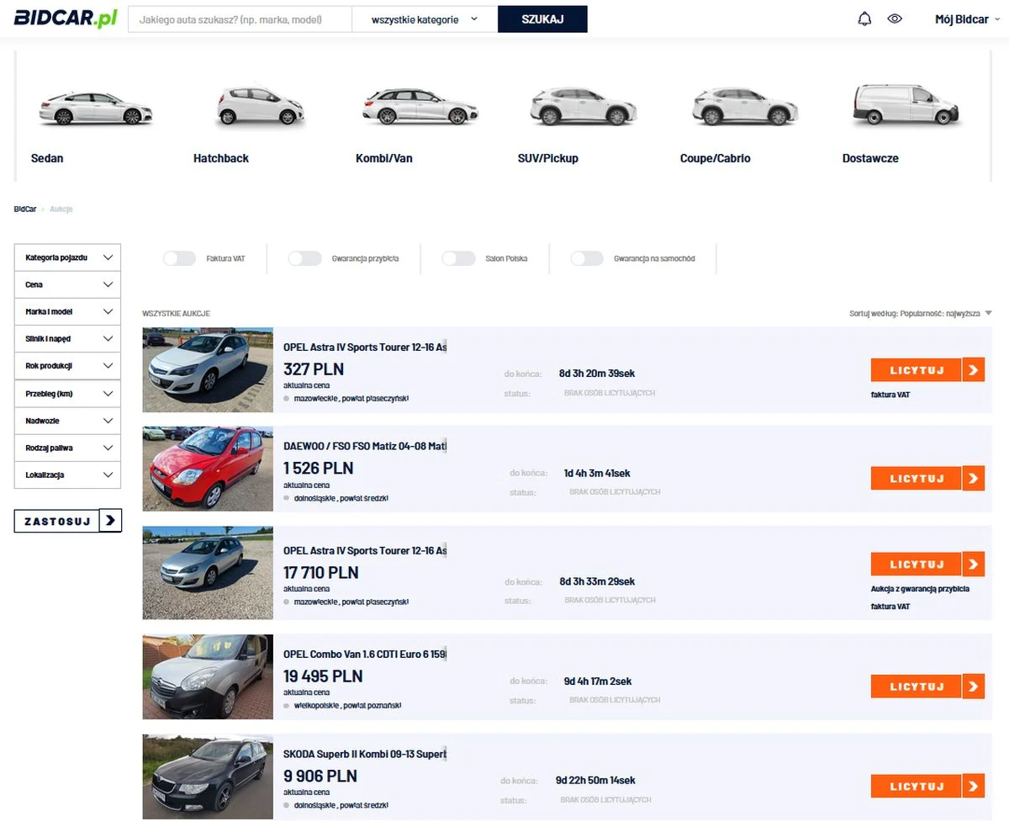
Task: Expand the Kategoria pojazdu filter
Action: [x=67, y=257]
